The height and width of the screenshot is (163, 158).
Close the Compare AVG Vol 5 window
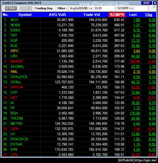155,3
